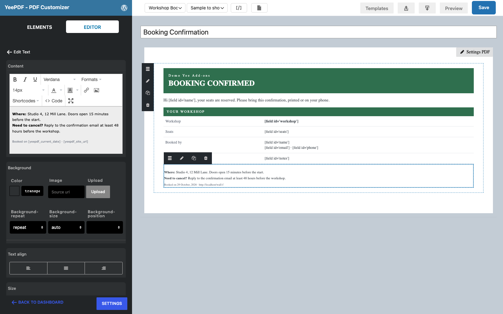
Task: Duplicate the selected text block
Action: pyautogui.click(x=194, y=158)
